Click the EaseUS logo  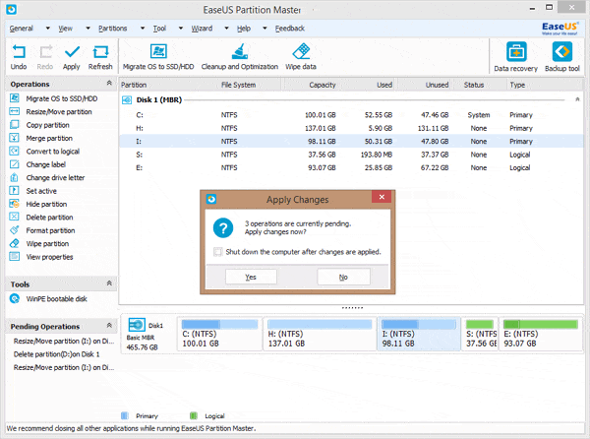pyautogui.click(x=560, y=28)
